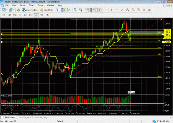The height and width of the screenshot is (123, 173).
Task: Zoom out of the chart
Action: (x=81, y=10)
